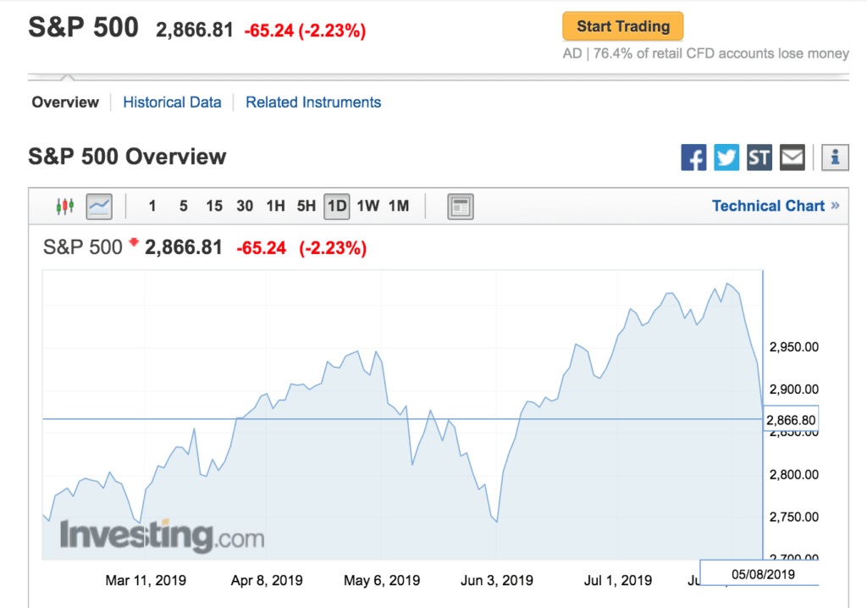The image size is (867, 608).
Task: Select the 1D timeframe
Action: point(337,207)
